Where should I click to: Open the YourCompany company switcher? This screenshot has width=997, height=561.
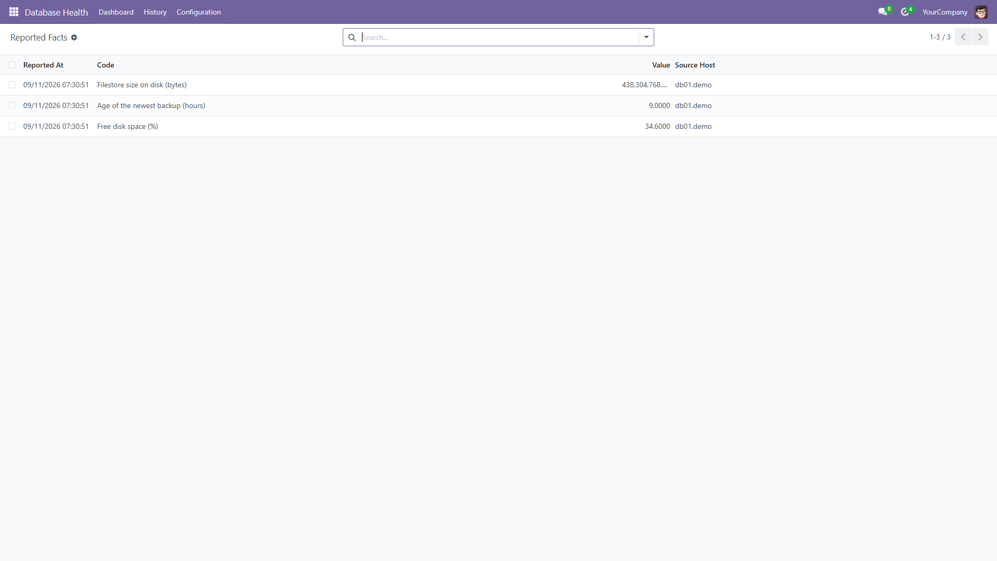point(945,11)
